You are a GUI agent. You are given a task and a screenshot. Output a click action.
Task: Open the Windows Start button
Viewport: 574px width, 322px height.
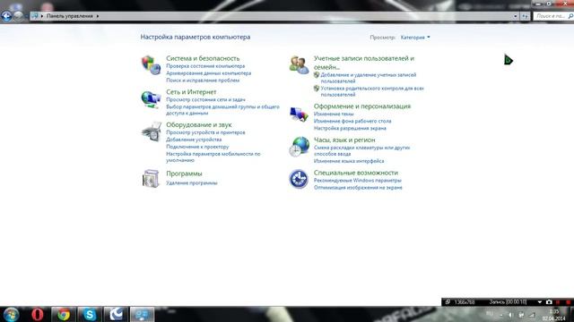click(x=11, y=314)
